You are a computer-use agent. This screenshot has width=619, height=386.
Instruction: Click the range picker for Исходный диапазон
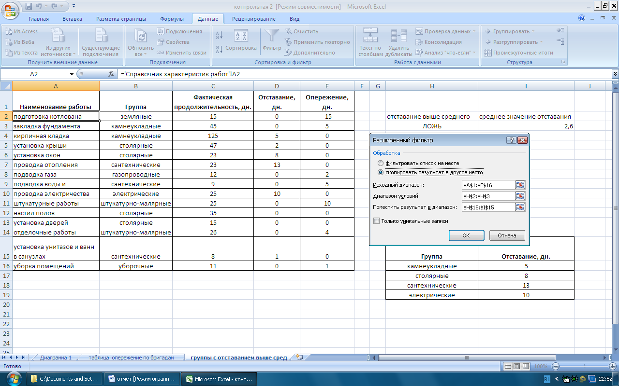point(520,185)
